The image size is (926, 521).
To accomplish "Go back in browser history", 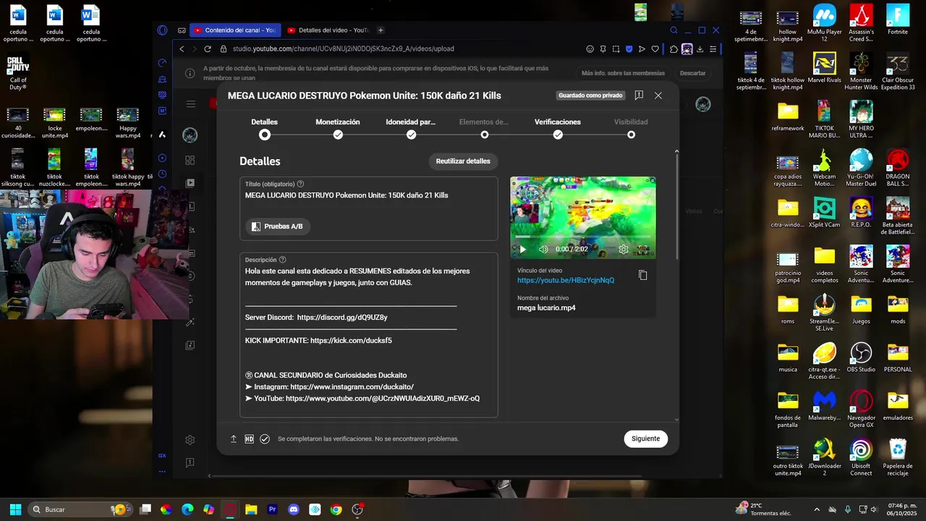I will (182, 49).
